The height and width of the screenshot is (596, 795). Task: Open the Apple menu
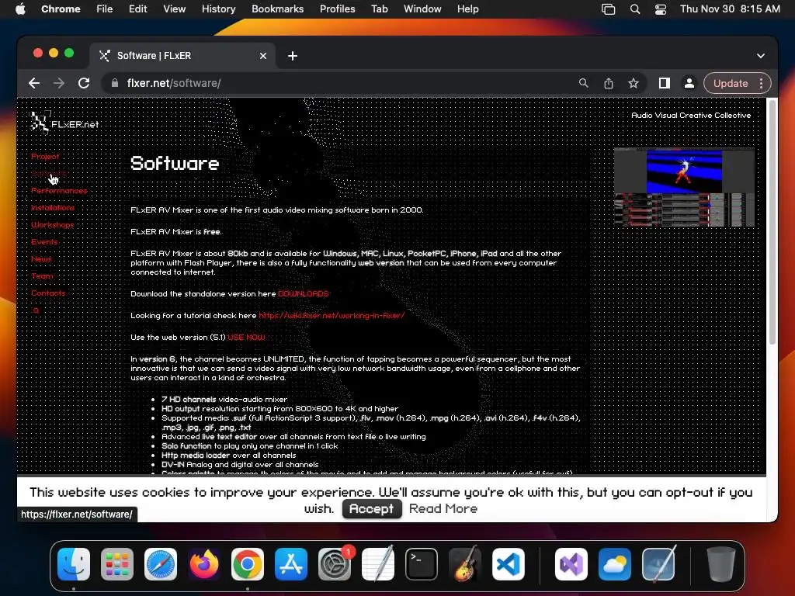(20, 9)
